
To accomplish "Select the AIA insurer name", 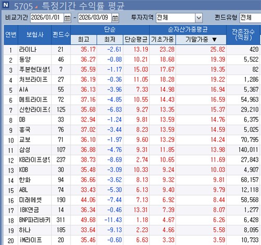I will click(x=23, y=90).
